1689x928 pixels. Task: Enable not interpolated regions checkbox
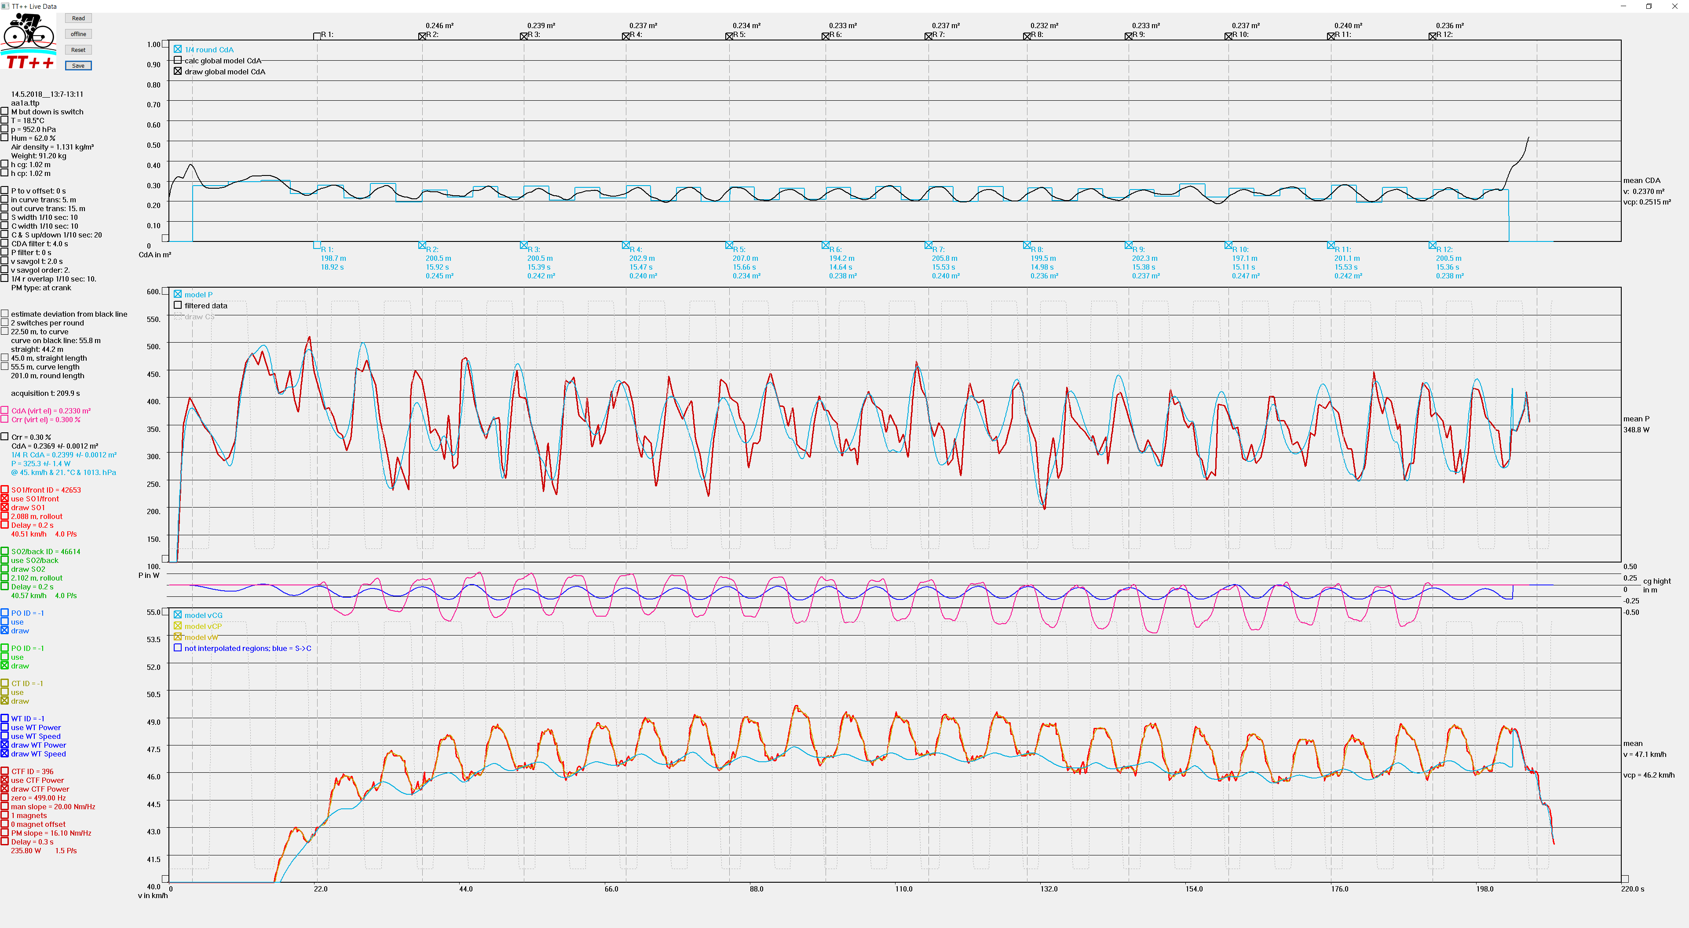(178, 648)
